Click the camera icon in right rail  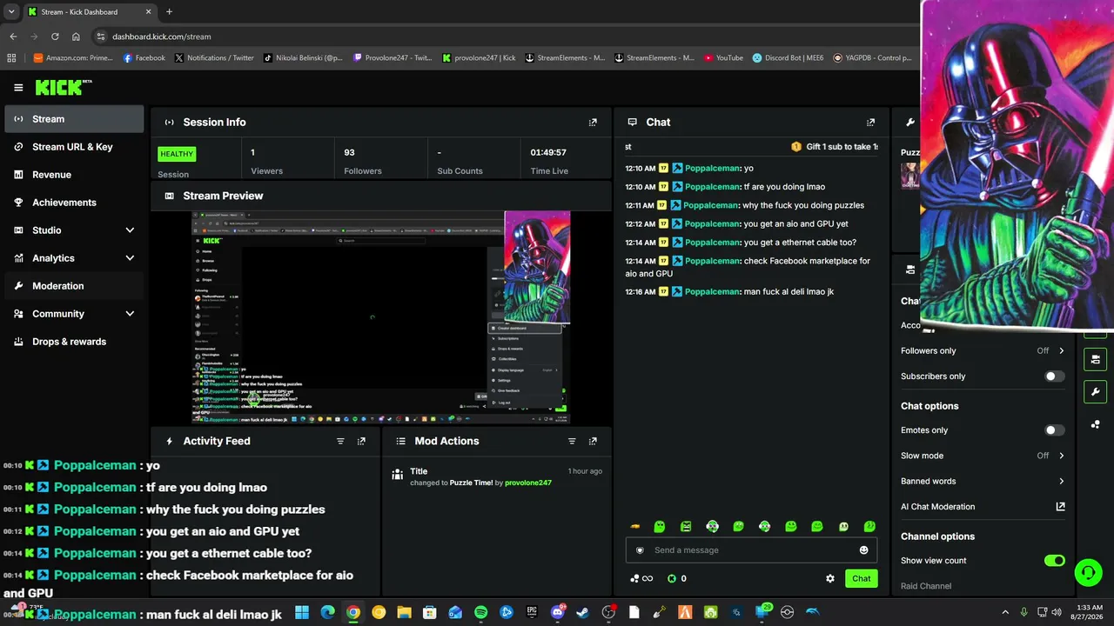1095,359
